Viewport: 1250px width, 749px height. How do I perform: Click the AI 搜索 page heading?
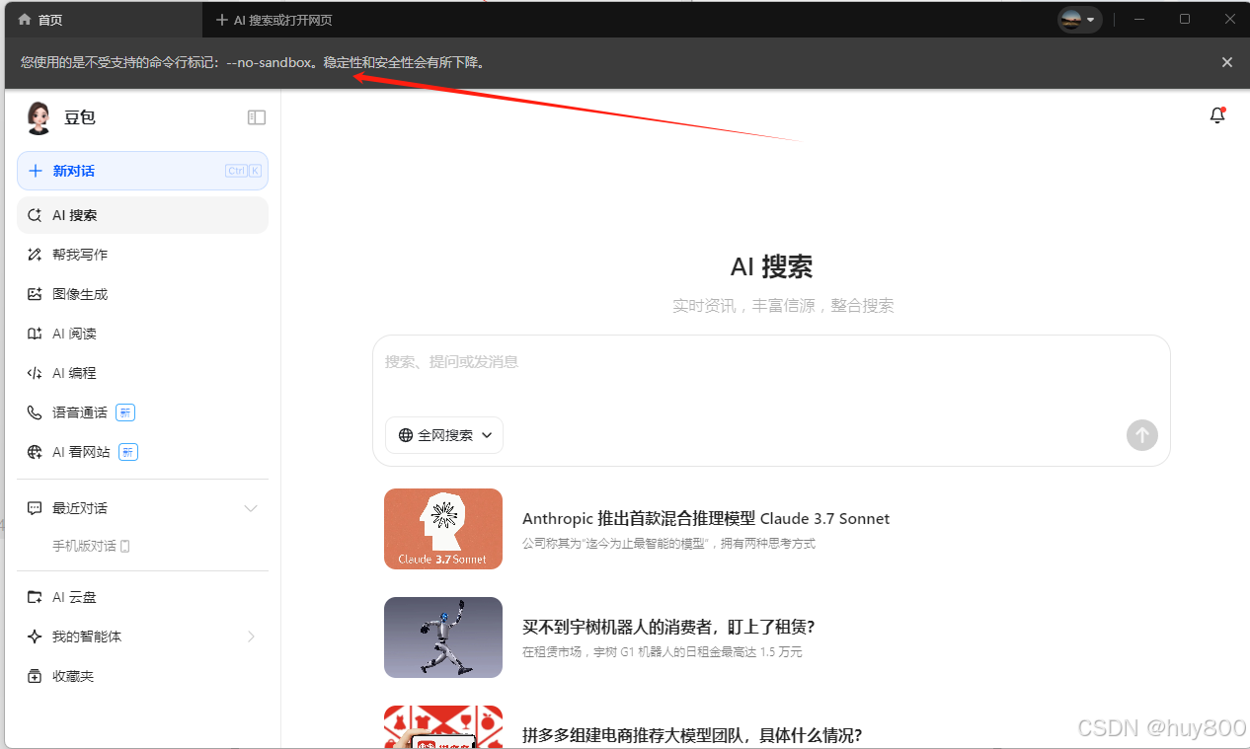(x=771, y=266)
